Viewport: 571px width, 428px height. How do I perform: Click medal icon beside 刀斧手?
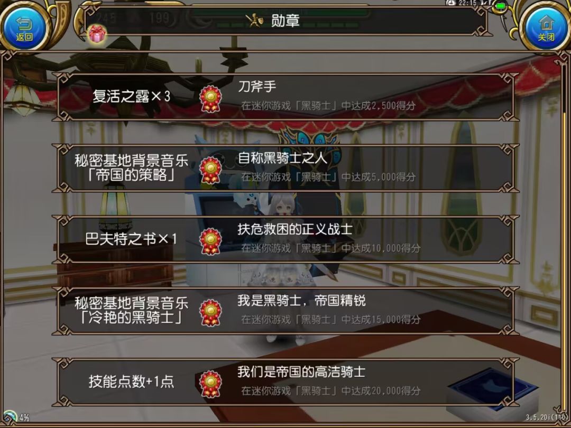click(x=210, y=99)
